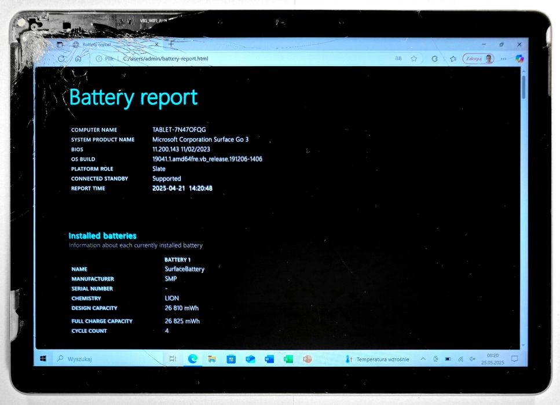Open Edge settings and more menu
This screenshot has width=560, height=405.
(504, 58)
